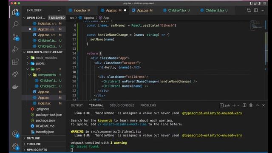Open the Search view in activity bar
Screen dimensions: 272x153
(15, 24)
